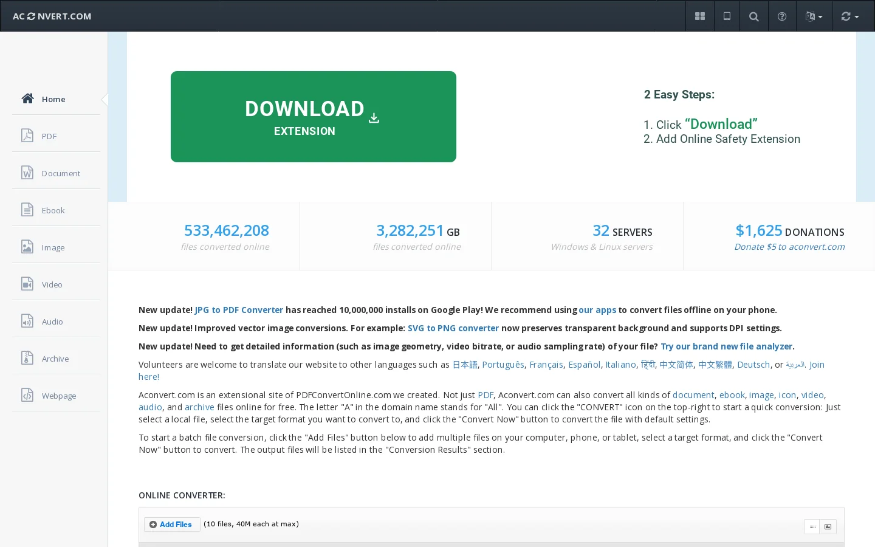Click the "533,462,208" files converted figure
875x547 pixels.
point(227,231)
